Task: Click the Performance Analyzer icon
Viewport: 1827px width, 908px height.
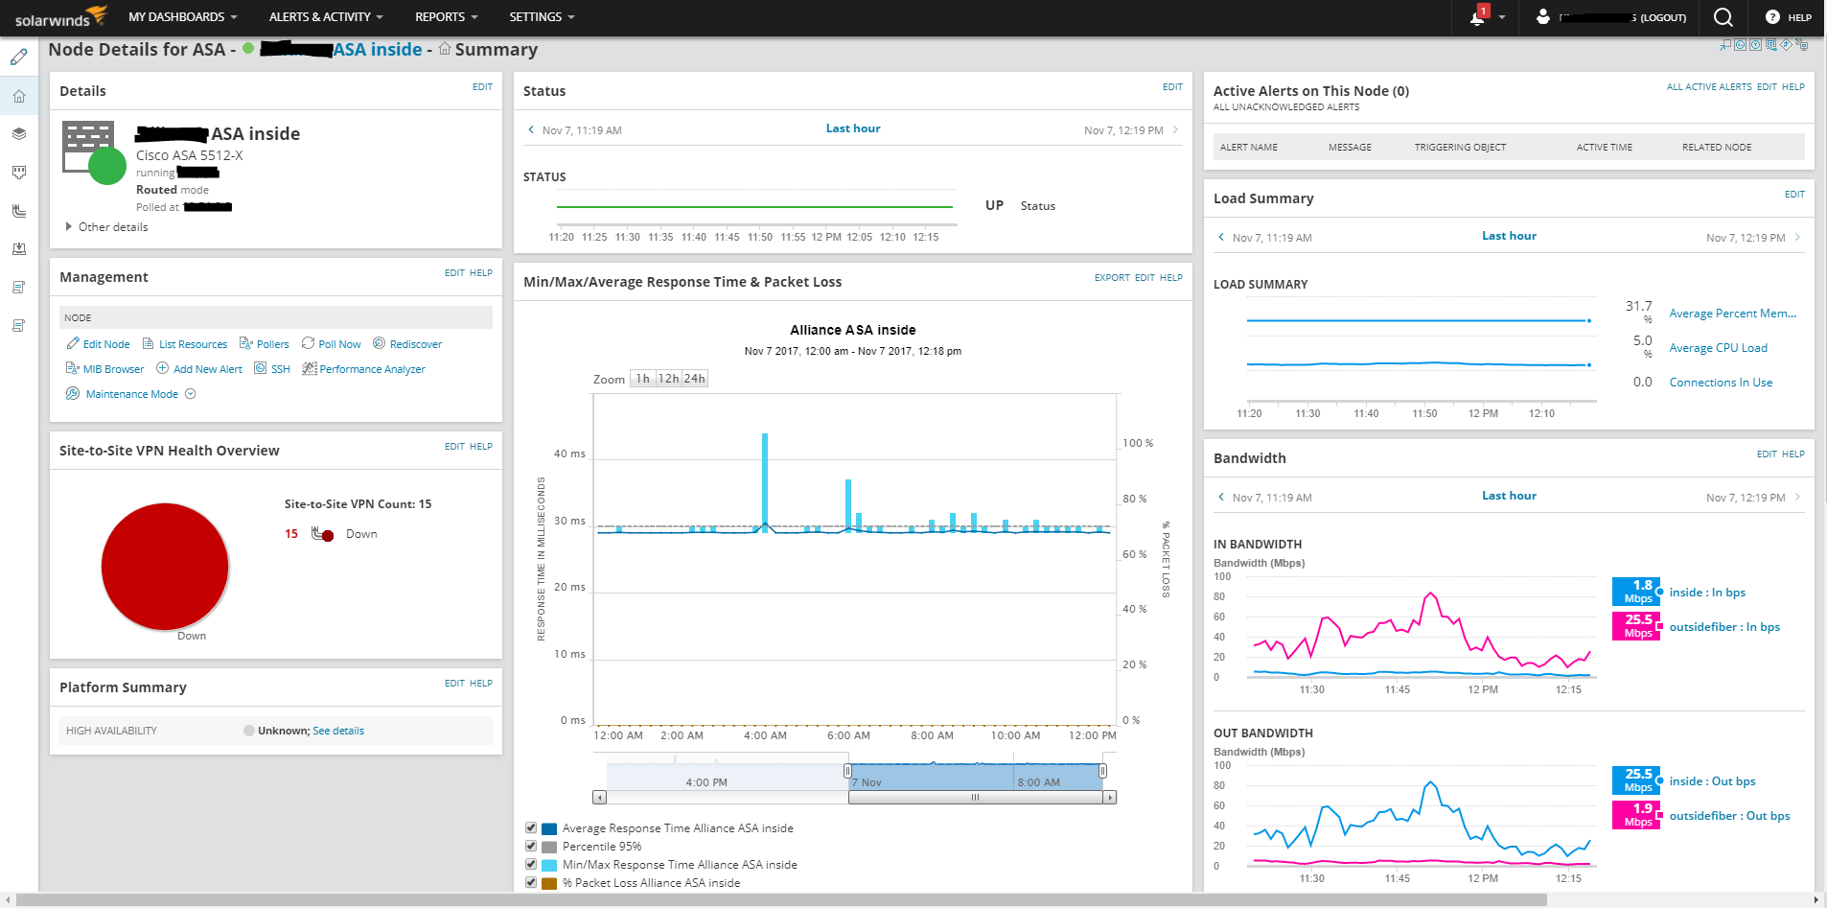Action: pyautogui.click(x=309, y=368)
